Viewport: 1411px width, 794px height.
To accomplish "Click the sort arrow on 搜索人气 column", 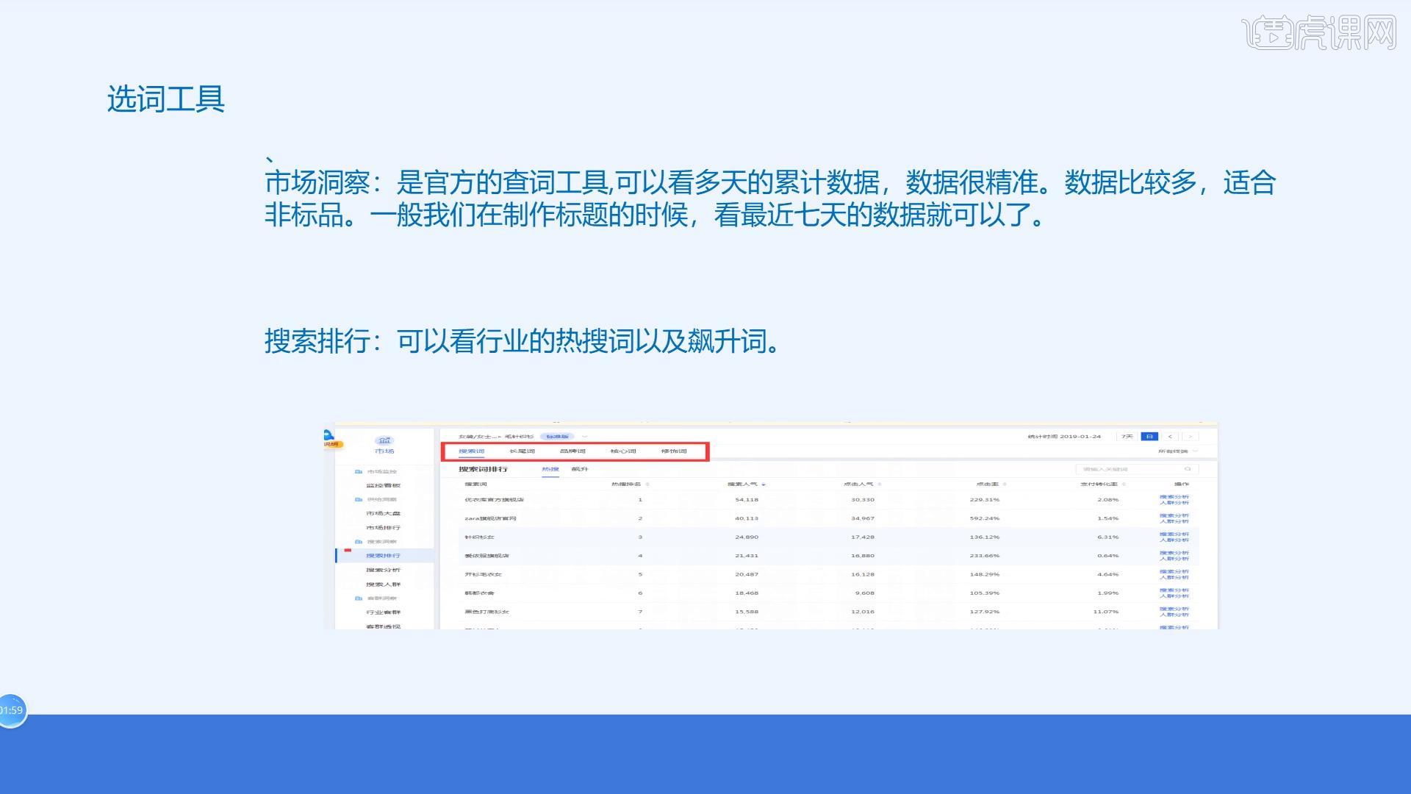I will (x=764, y=484).
